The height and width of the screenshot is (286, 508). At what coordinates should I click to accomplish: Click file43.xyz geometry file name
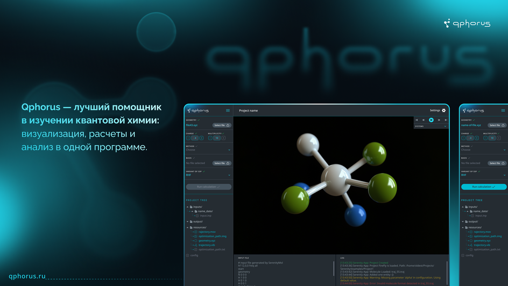click(x=192, y=125)
